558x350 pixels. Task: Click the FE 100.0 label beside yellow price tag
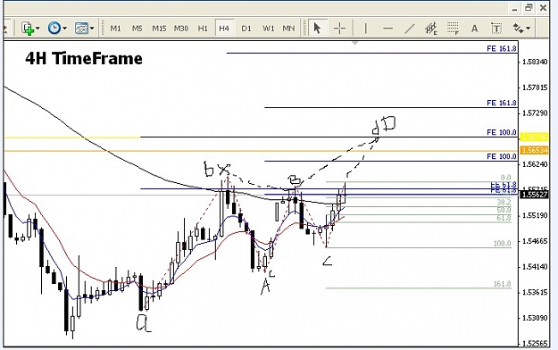pos(502,132)
